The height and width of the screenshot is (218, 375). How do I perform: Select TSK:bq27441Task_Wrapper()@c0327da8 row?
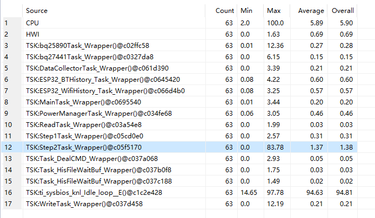tap(180, 57)
